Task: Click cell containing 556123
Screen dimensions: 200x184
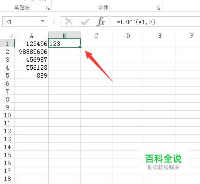Action: pos(31,67)
